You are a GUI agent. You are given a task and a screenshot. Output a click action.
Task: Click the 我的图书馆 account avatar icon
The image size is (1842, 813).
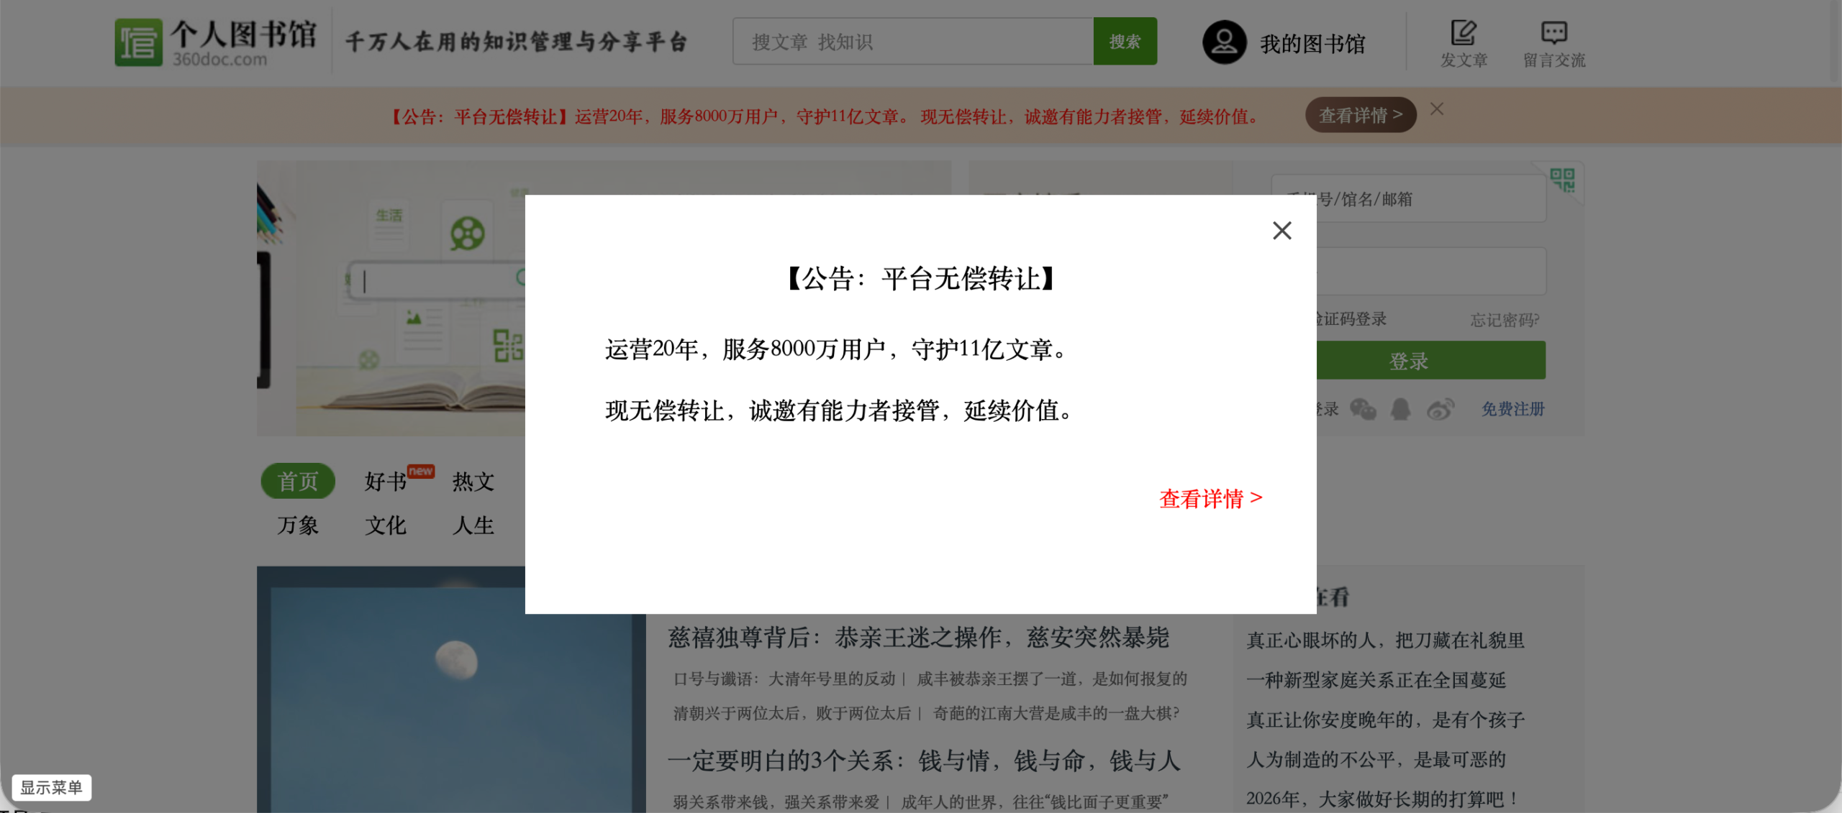click(1225, 42)
